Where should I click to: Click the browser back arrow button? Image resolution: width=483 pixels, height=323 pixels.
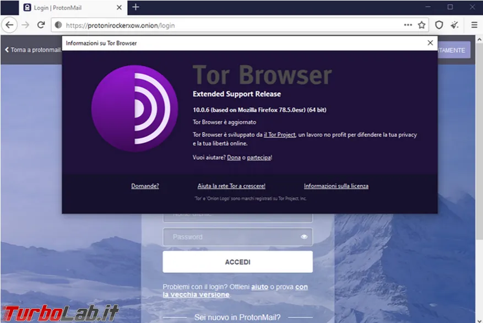(9, 25)
